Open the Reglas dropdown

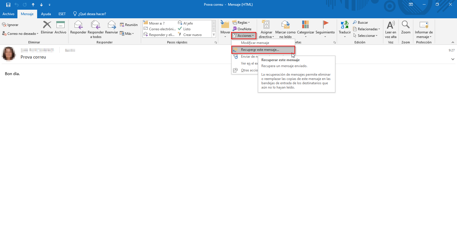[x=241, y=23]
